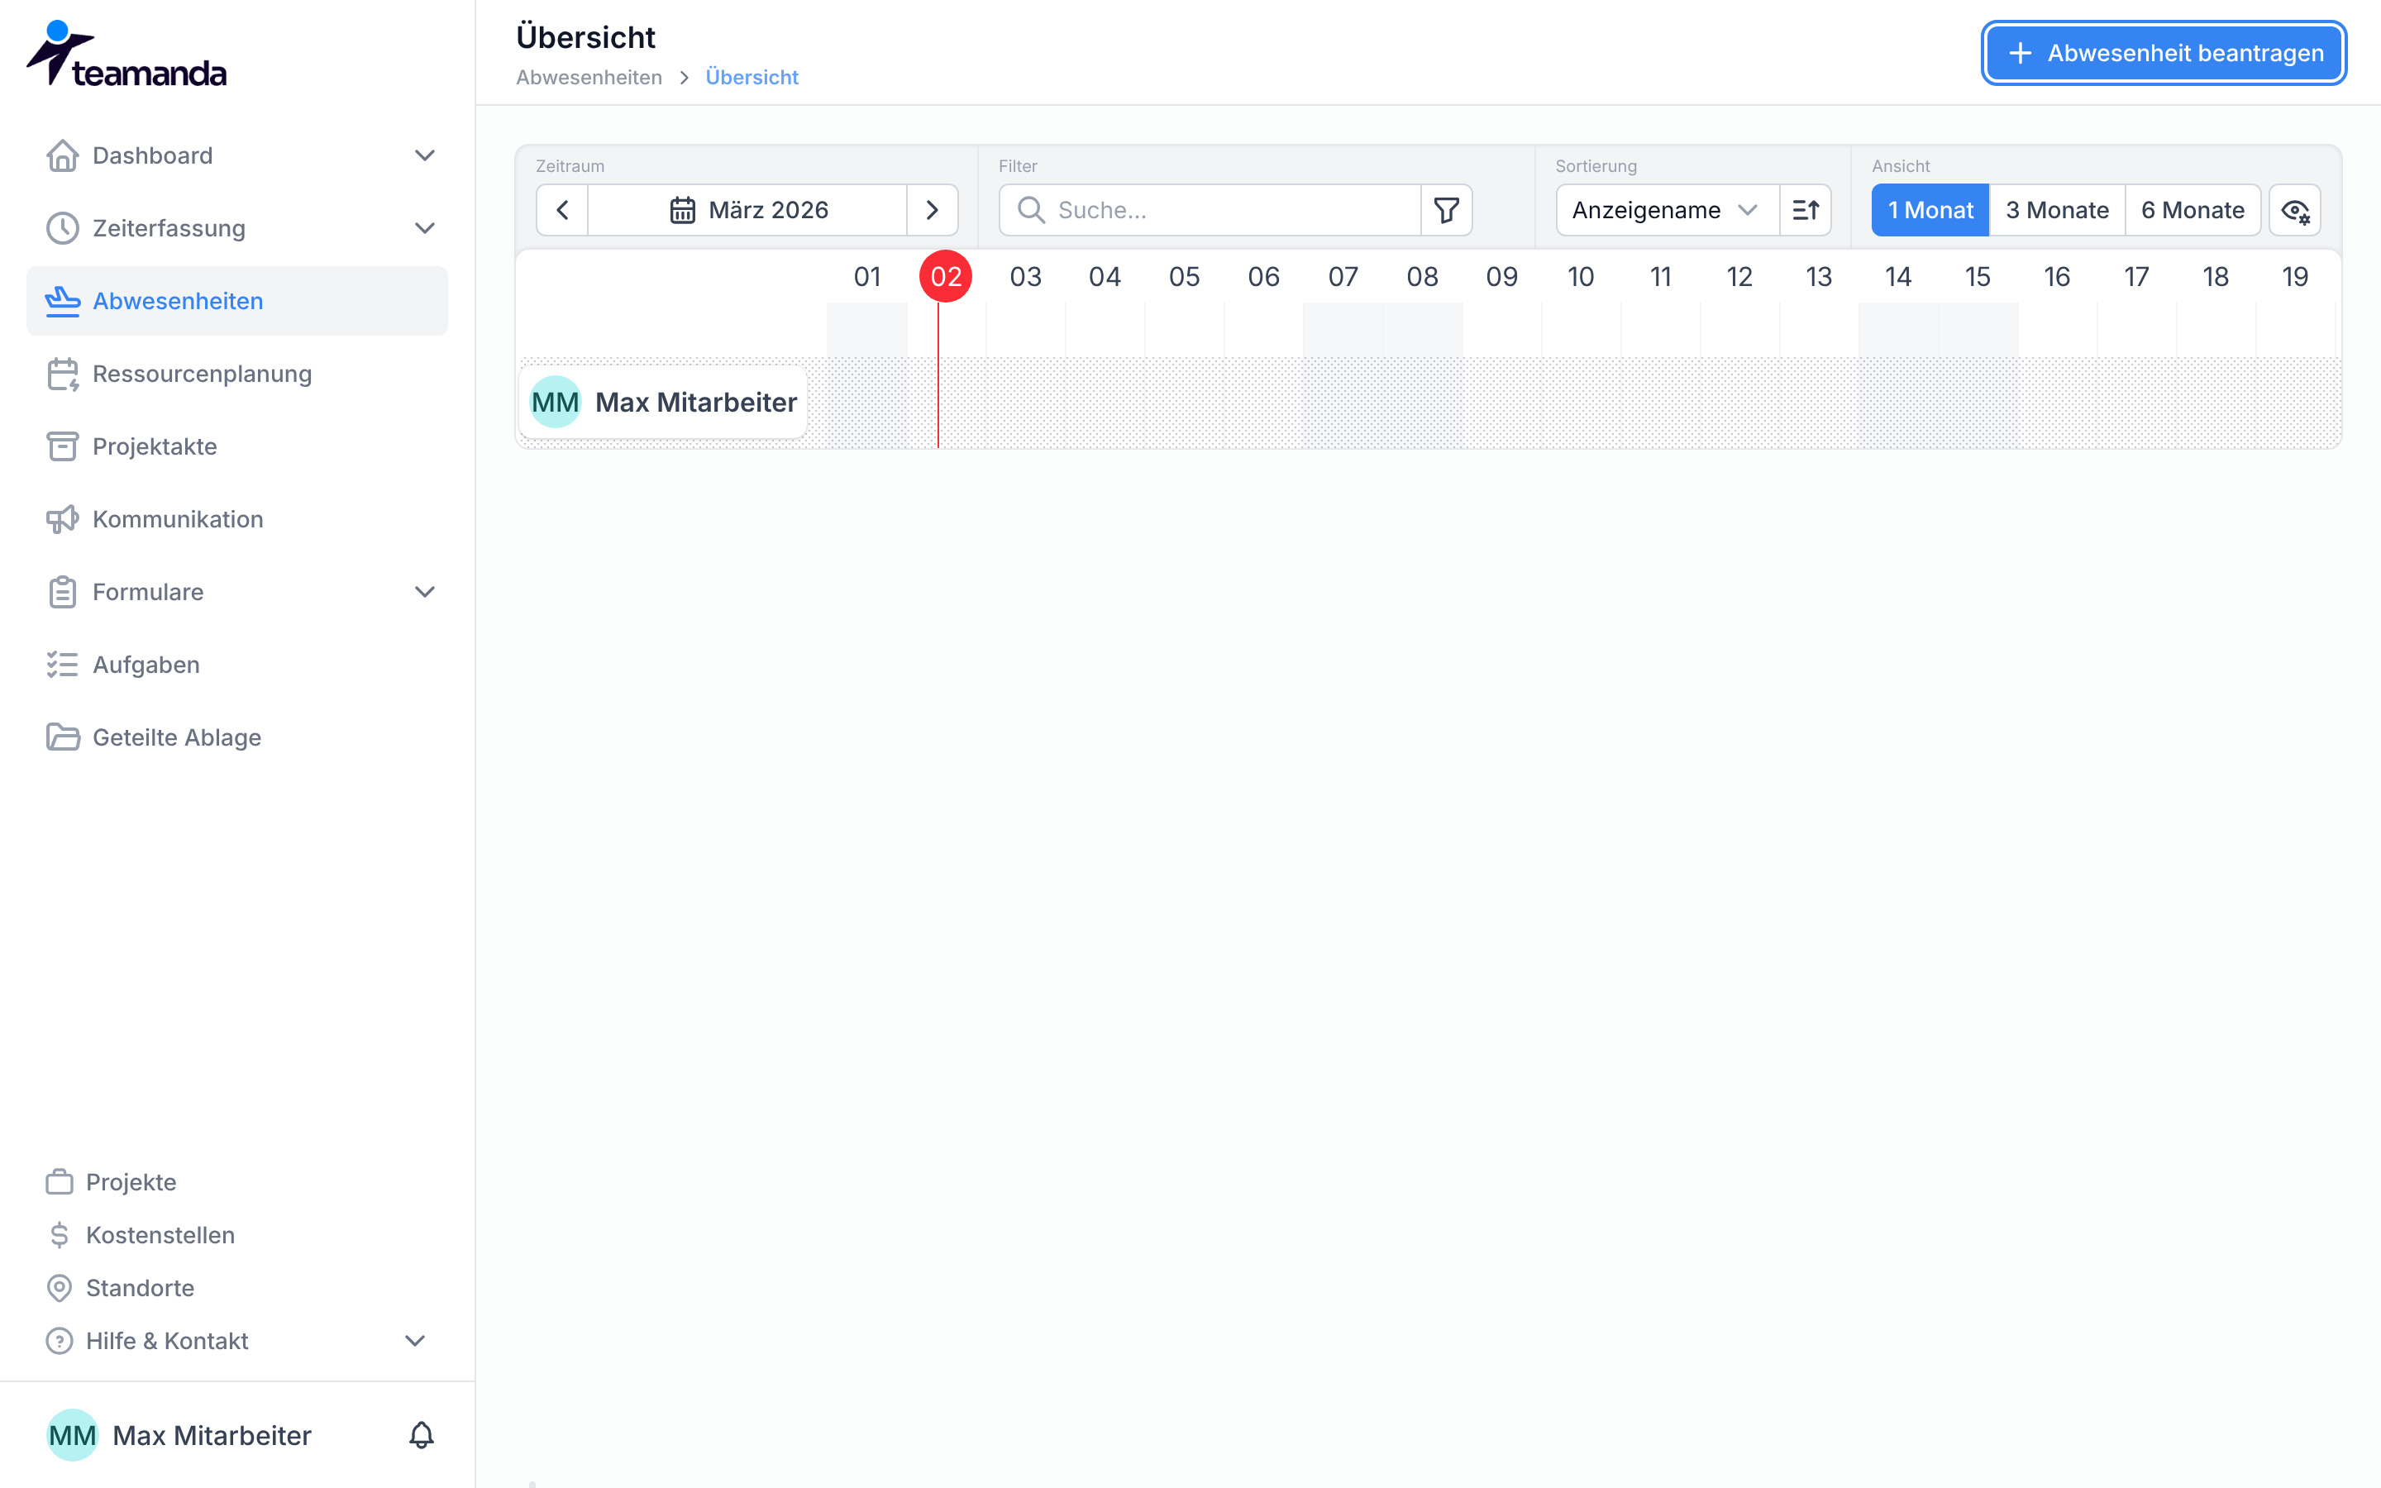Open the März 2026 date picker
The height and width of the screenshot is (1488, 2381).
(x=747, y=210)
